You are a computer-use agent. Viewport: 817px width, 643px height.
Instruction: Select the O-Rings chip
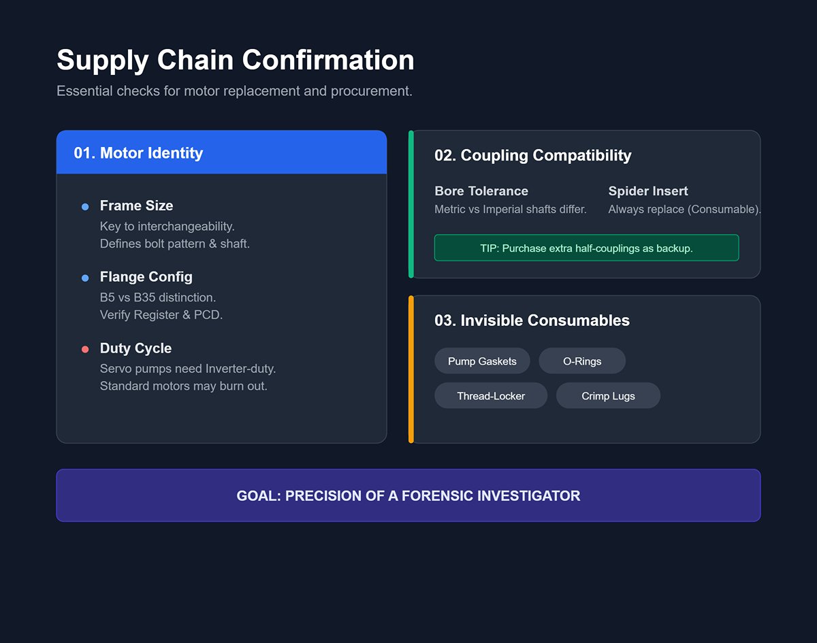point(582,361)
